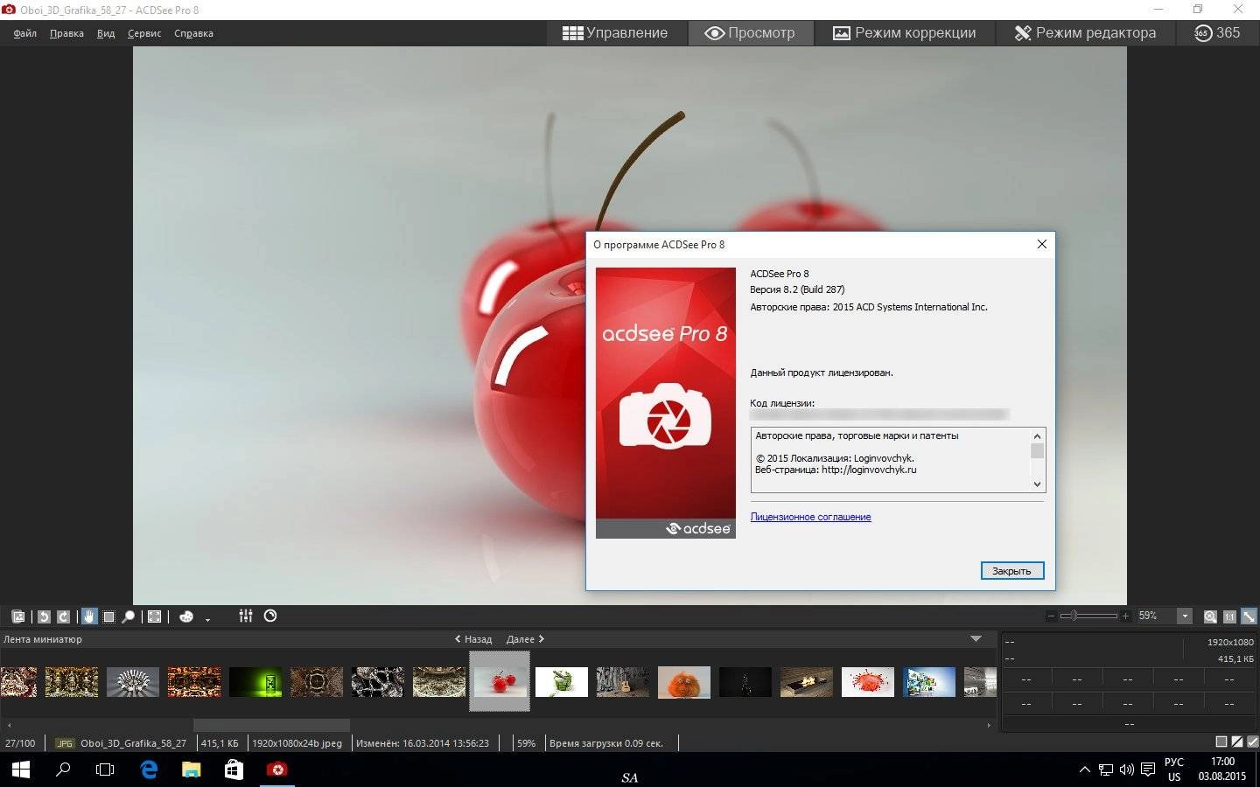Open Windows Store from taskbar

click(x=234, y=770)
